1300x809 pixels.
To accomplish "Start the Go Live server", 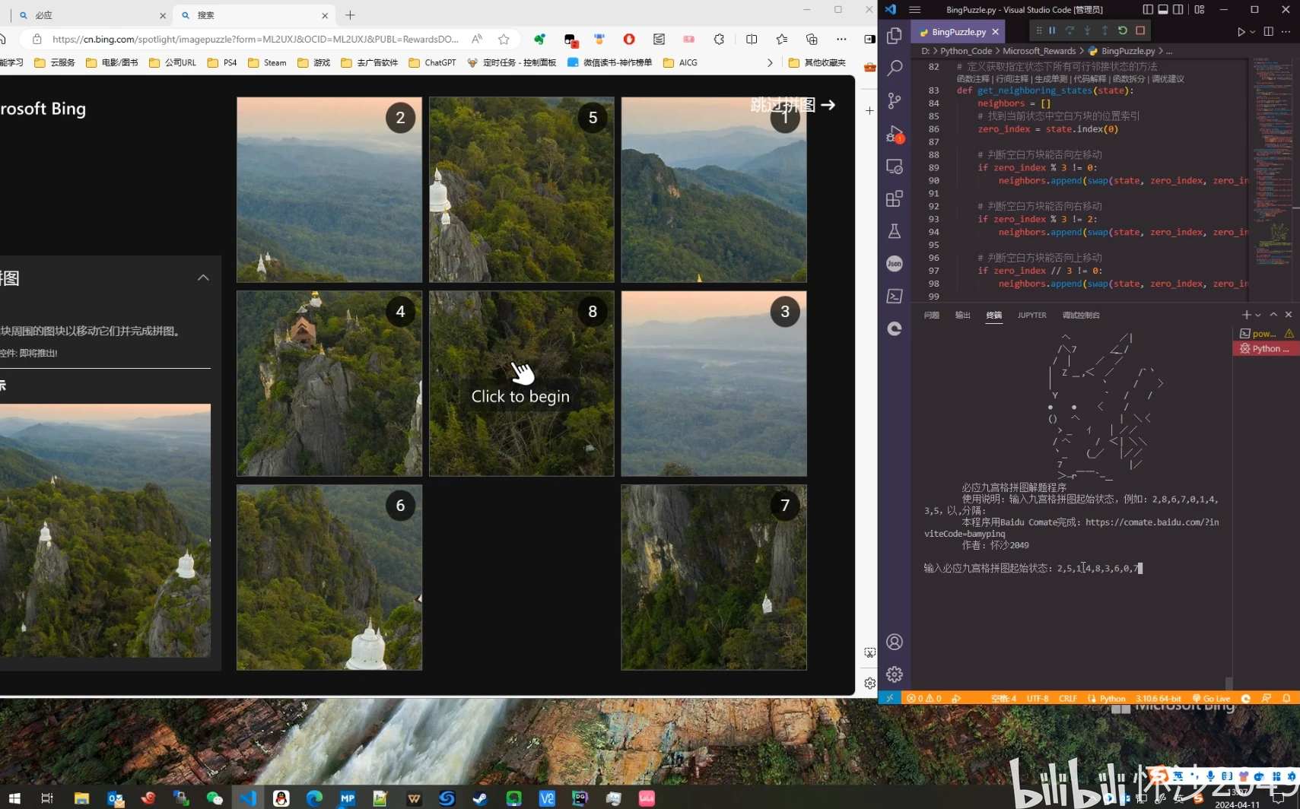I will 1211,699.
